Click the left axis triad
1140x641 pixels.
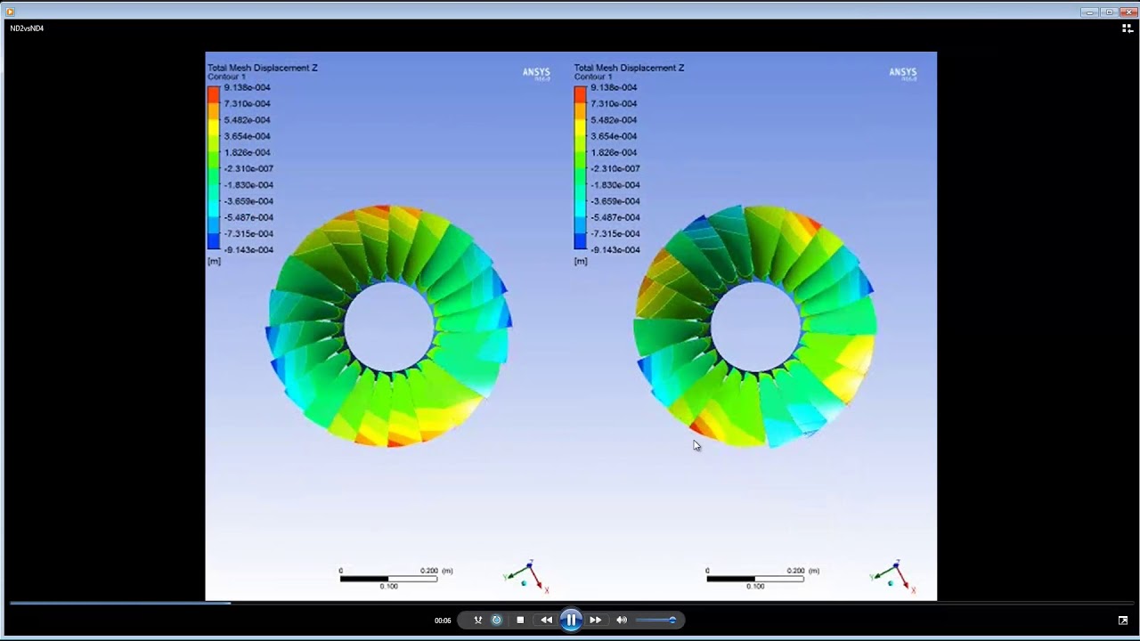pyautogui.click(x=527, y=576)
